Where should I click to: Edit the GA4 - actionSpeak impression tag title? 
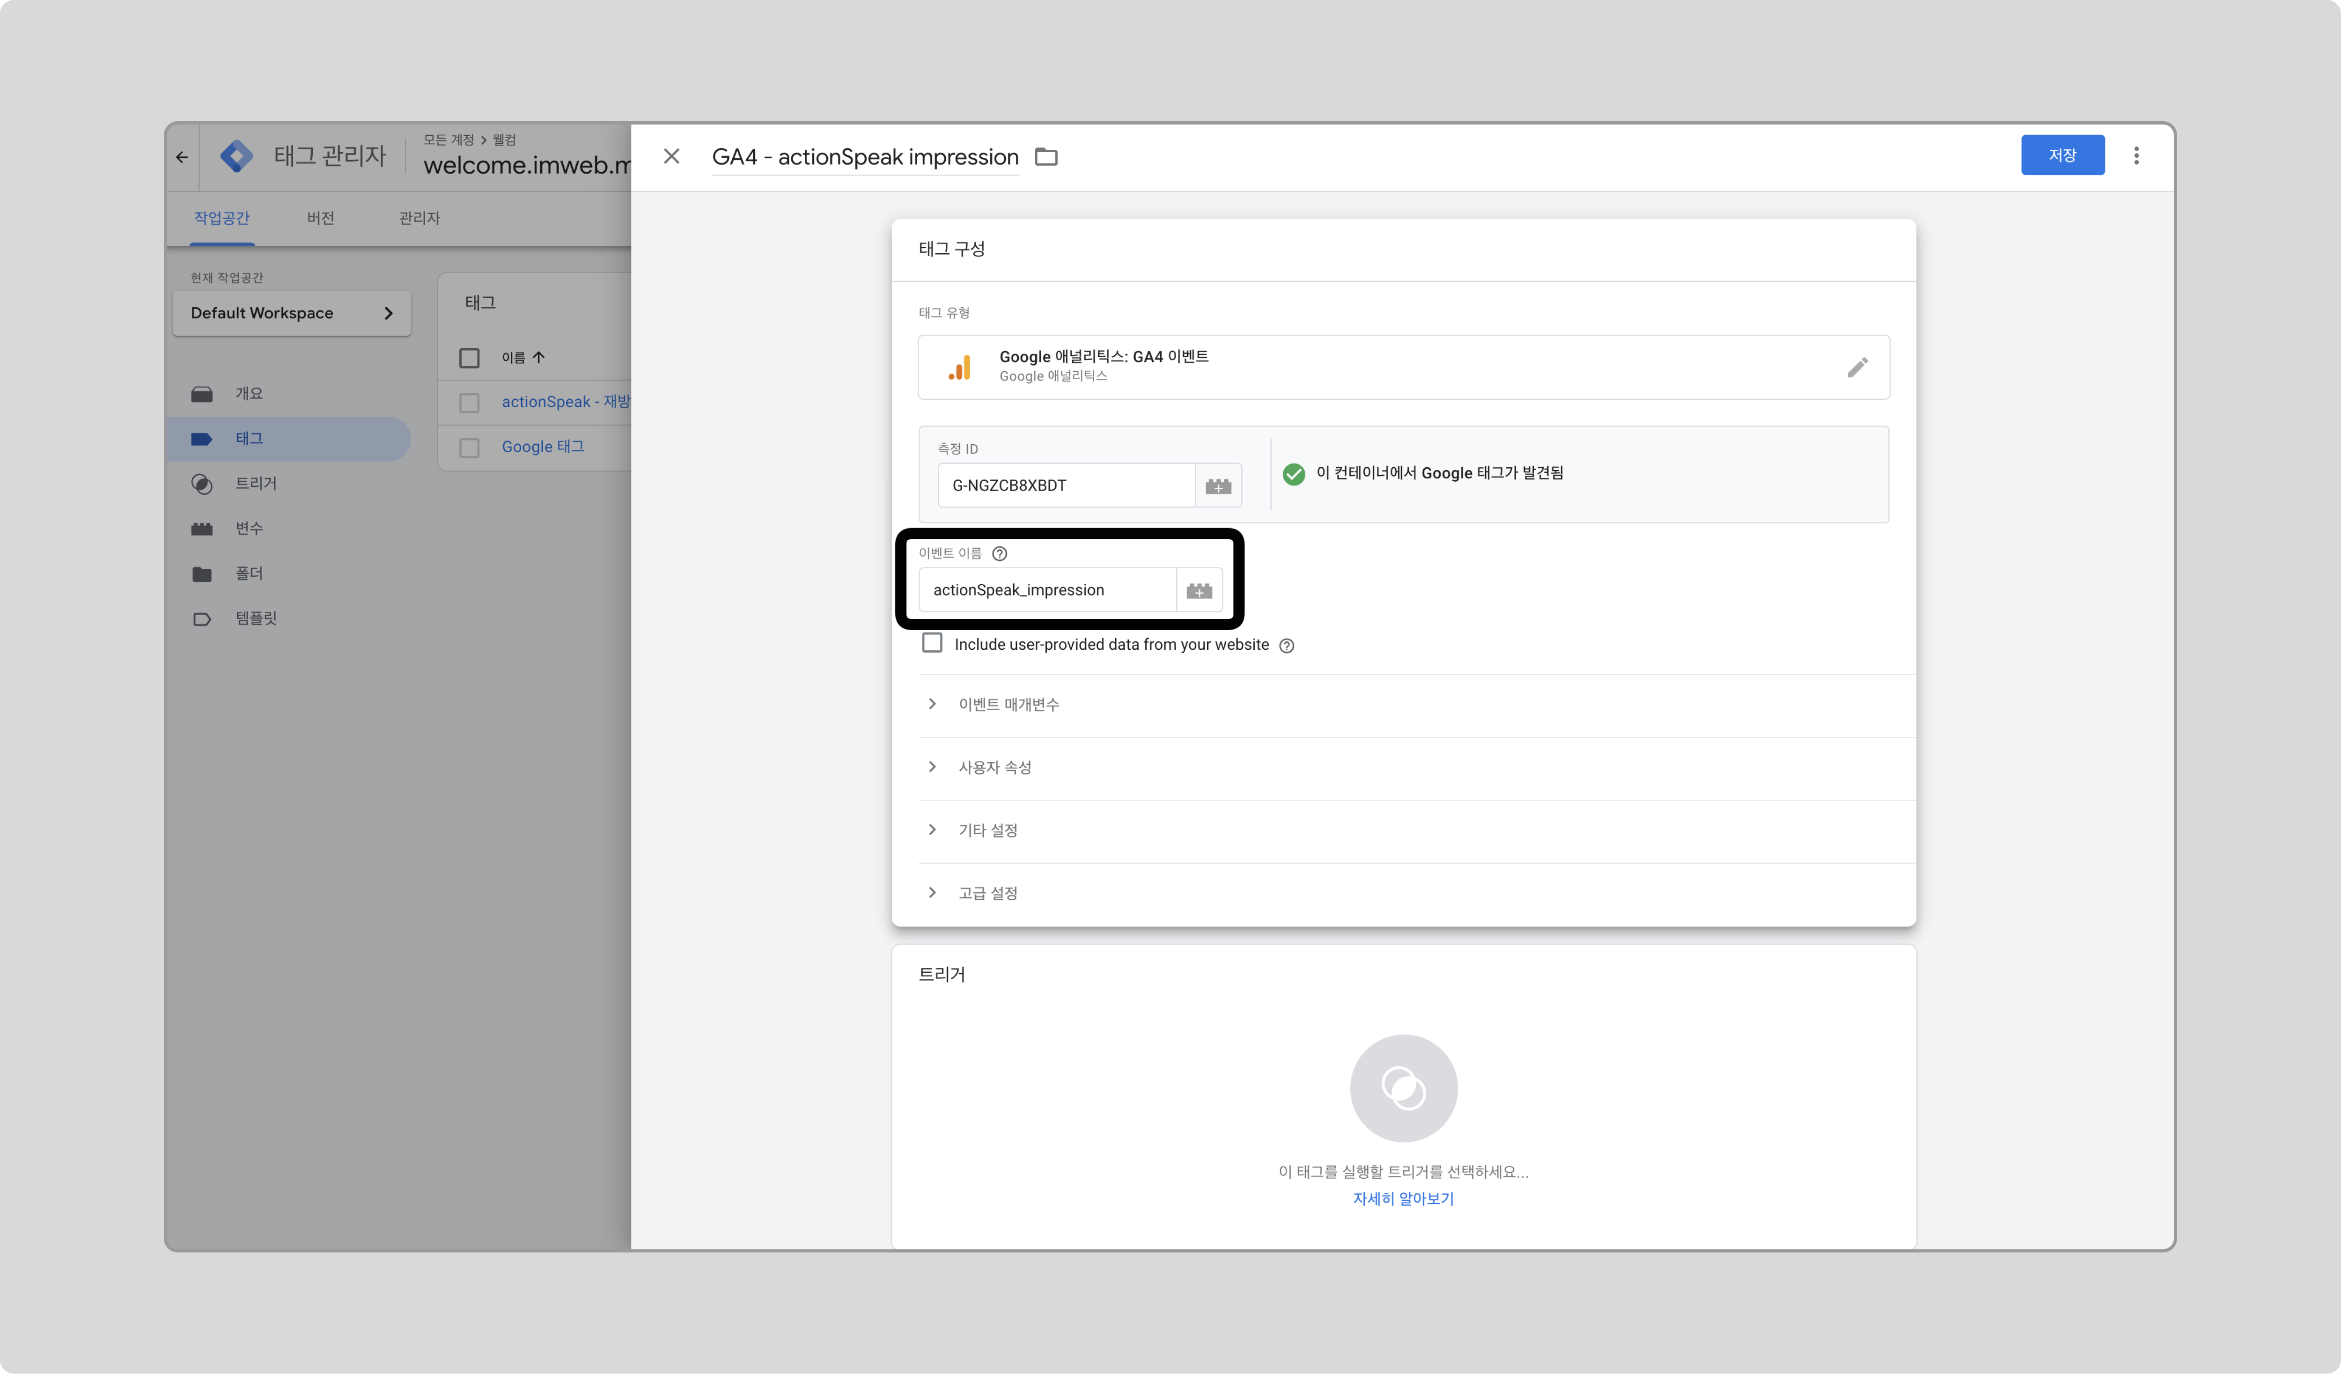point(865,157)
